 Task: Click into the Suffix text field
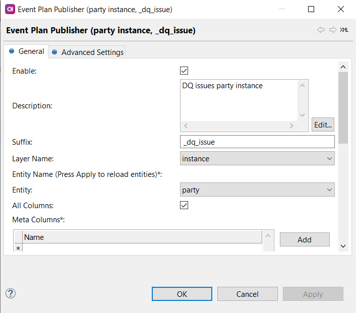click(257, 142)
